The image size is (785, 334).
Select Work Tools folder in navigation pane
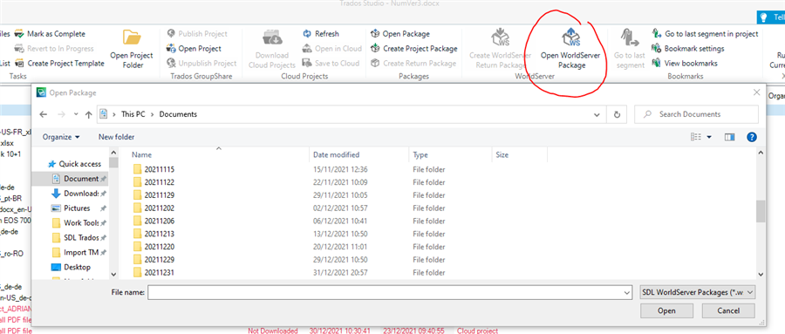pos(75,222)
